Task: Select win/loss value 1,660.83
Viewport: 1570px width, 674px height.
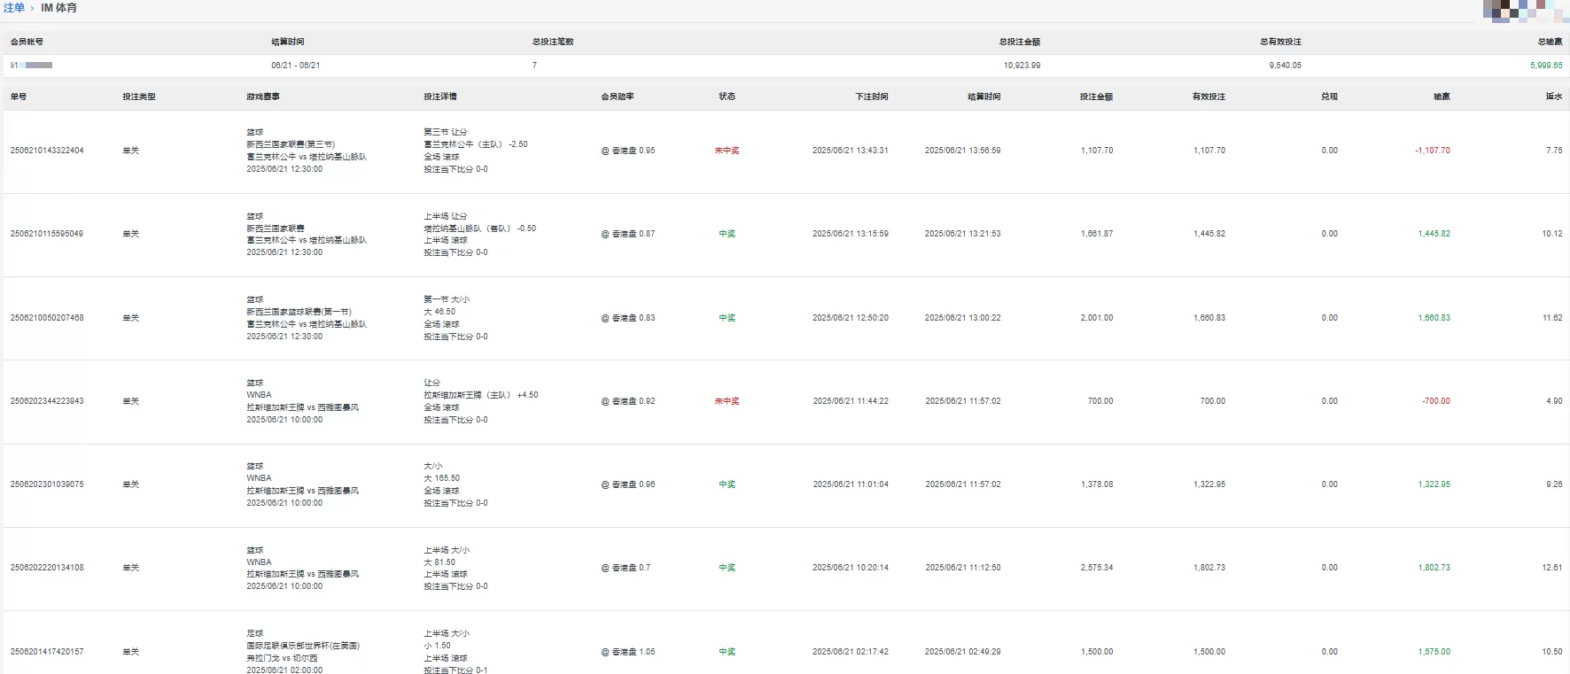Action: pyautogui.click(x=1434, y=318)
